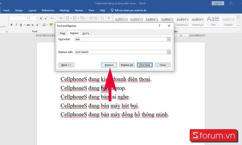Open Text Effects (glowing A) icon
The width and height of the screenshot is (242, 145).
(x=44, y=25)
